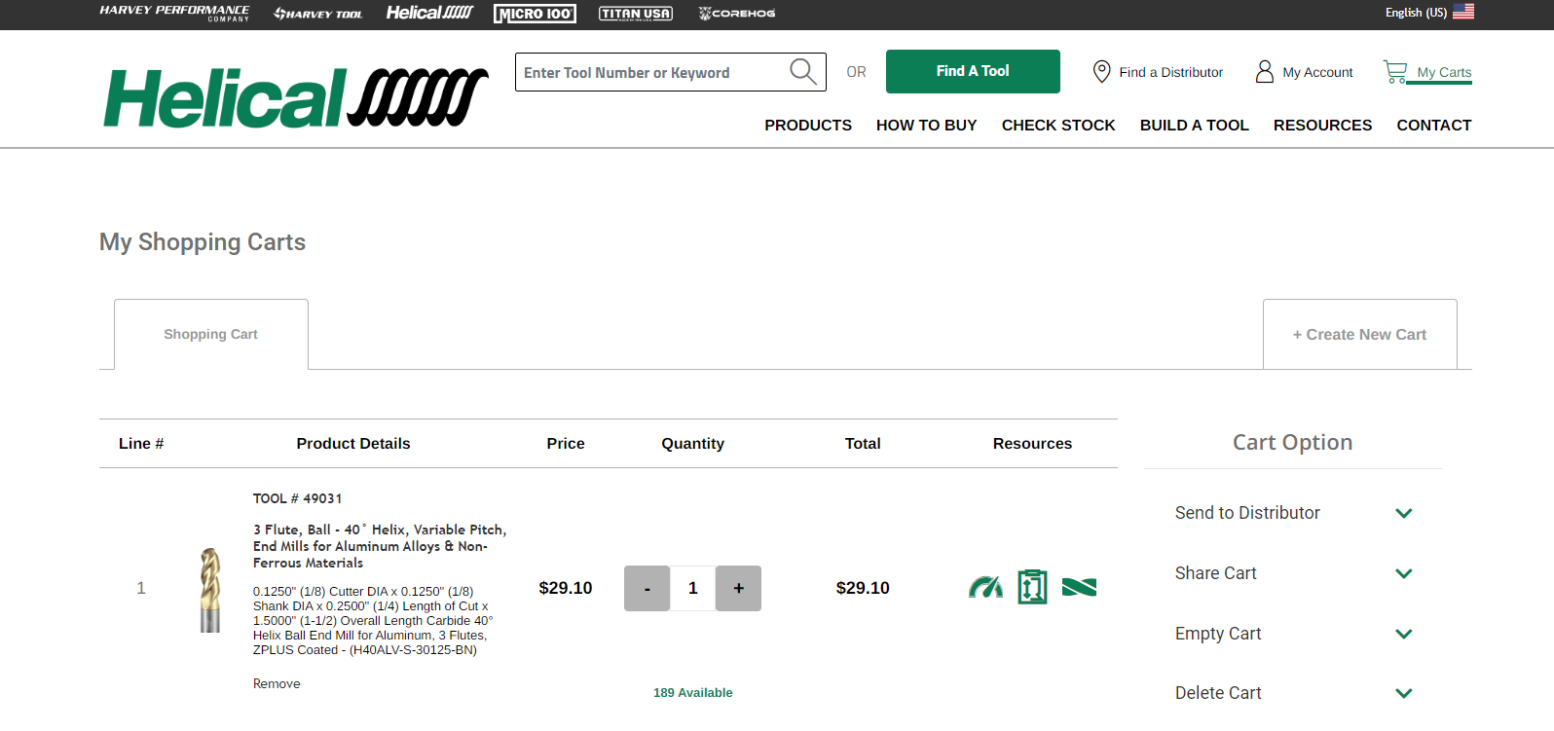Click the Find A Tool button
The width and height of the screenshot is (1554, 731).
click(973, 71)
